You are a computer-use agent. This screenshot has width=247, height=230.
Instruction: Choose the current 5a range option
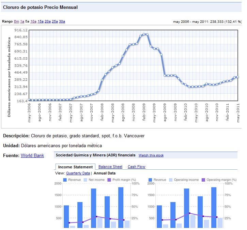(27, 21)
